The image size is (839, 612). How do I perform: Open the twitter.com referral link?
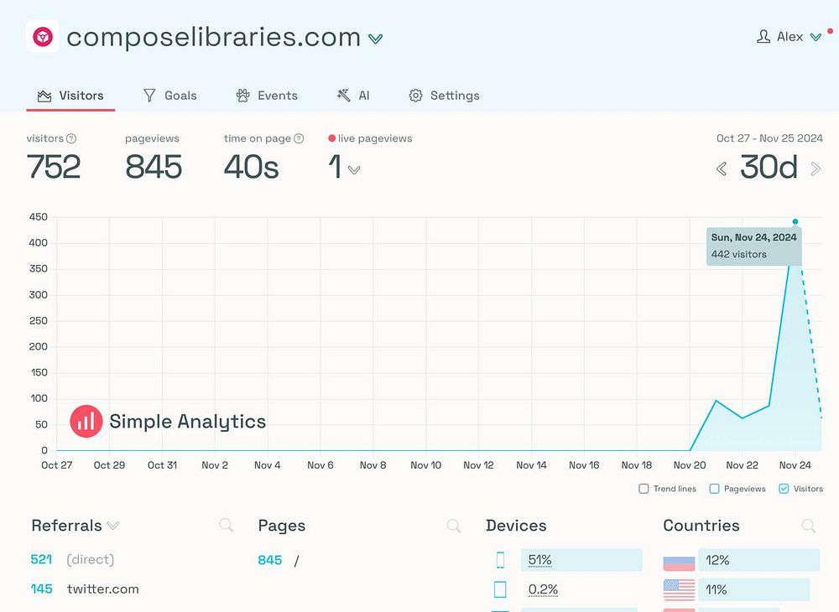[x=102, y=589]
